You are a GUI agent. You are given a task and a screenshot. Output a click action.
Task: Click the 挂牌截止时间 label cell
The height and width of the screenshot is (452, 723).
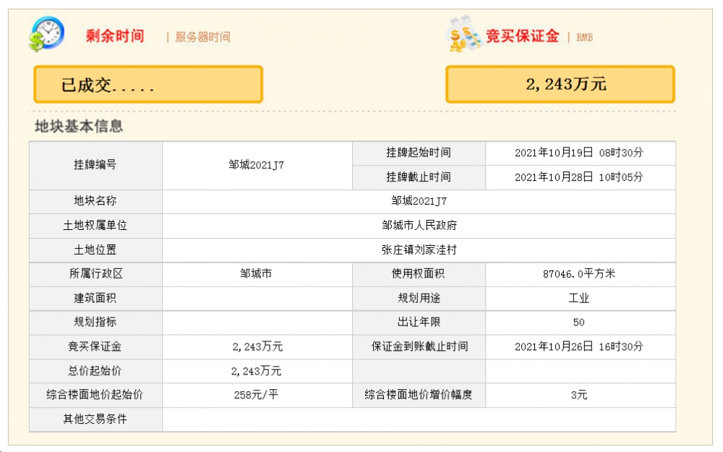coord(419,177)
